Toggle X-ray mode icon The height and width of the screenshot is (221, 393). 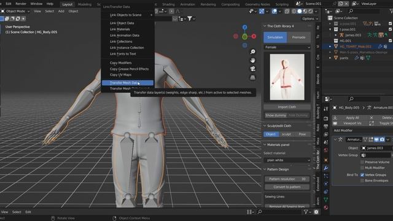(x=287, y=11)
